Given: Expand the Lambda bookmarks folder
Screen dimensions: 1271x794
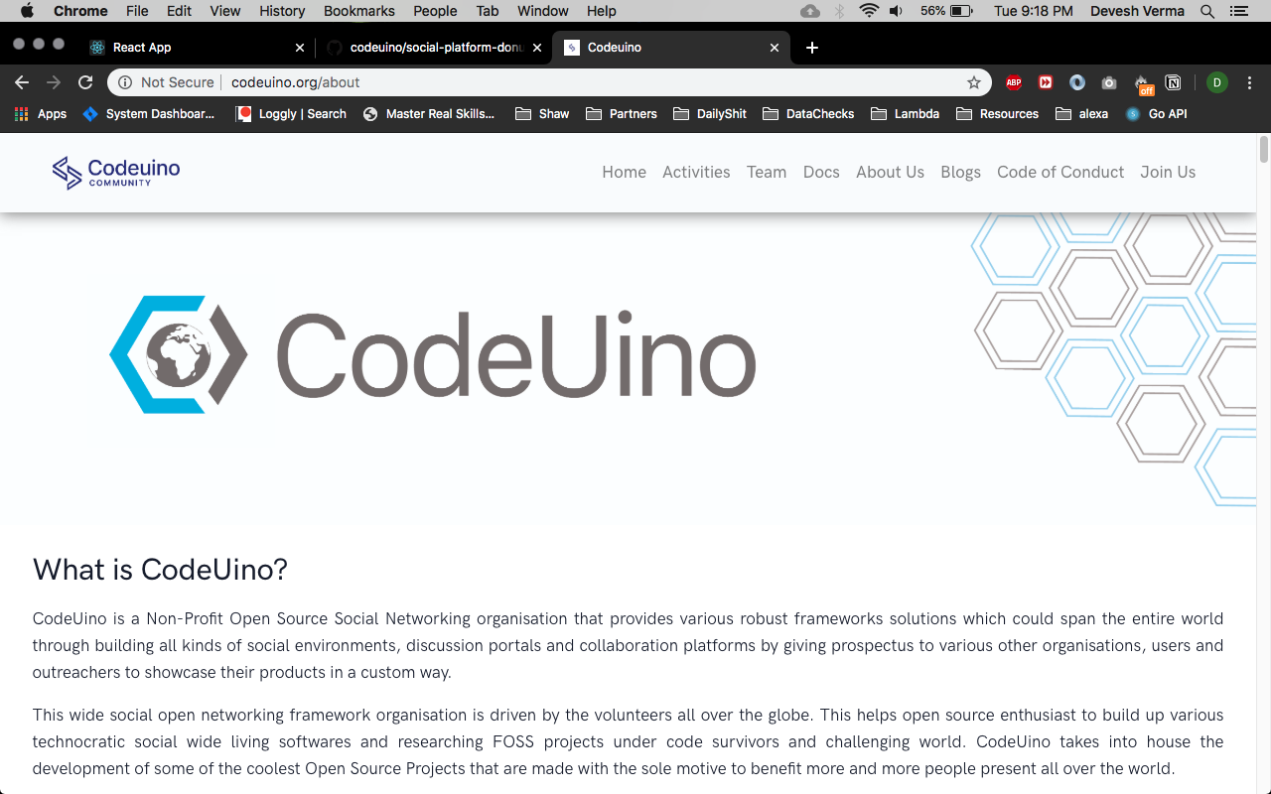Looking at the screenshot, I should click(x=906, y=114).
